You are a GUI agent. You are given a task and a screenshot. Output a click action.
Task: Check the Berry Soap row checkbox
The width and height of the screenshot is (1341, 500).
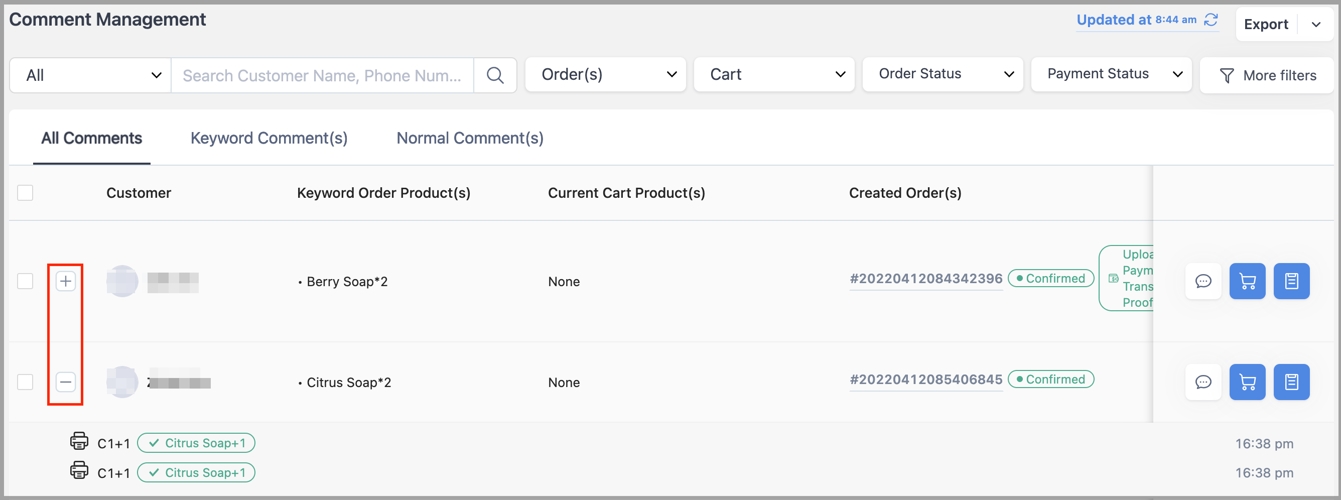click(25, 281)
